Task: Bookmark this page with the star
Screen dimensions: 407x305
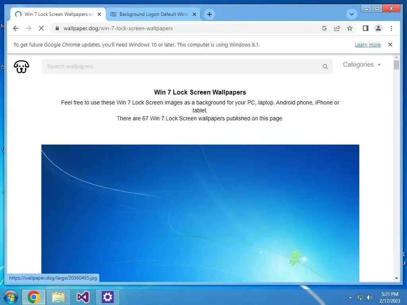Action: pos(350,28)
